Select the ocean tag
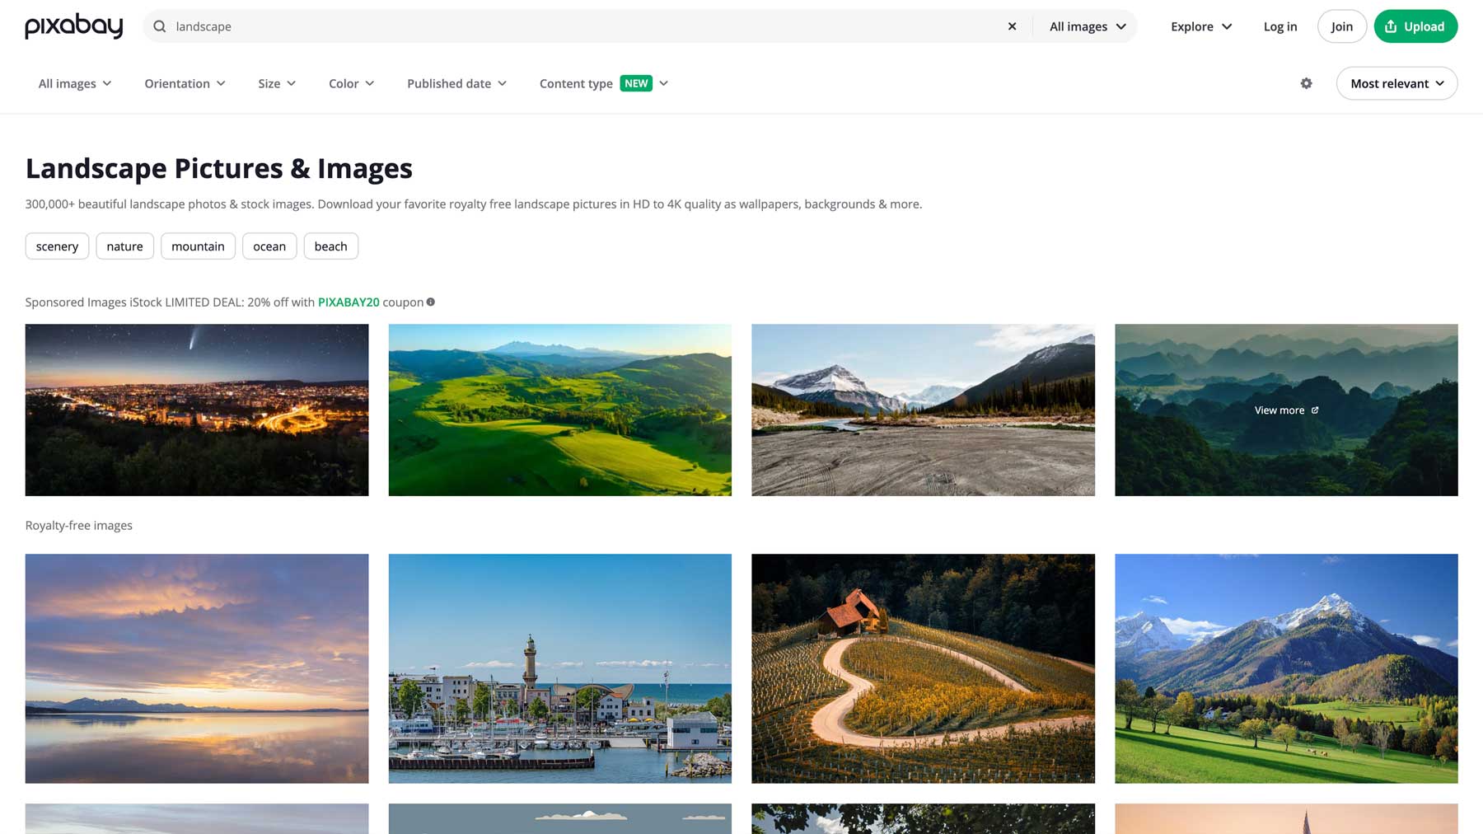The width and height of the screenshot is (1483, 834). coord(269,246)
